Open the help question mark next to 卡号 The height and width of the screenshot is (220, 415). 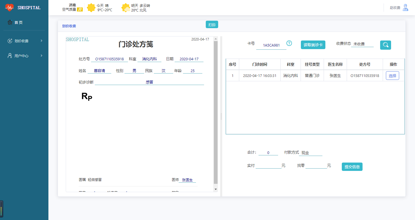(x=289, y=43)
